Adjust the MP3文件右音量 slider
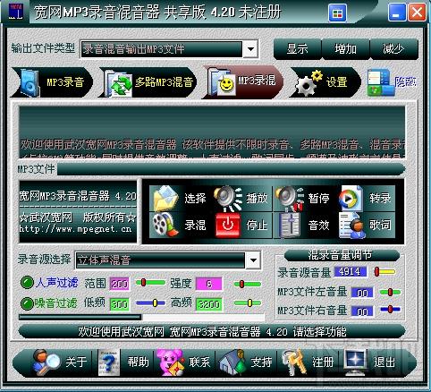This screenshot has height=392, width=431. click(390, 309)
